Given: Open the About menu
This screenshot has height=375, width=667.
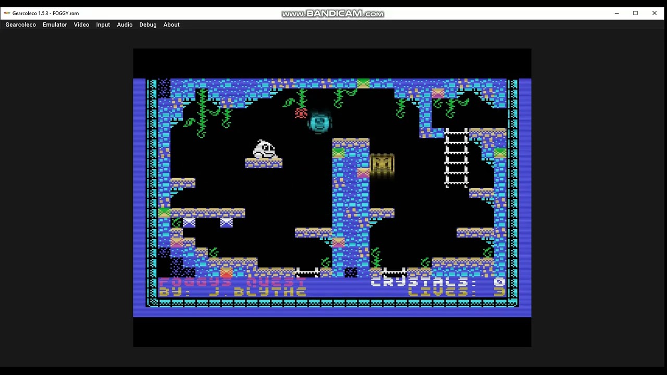Looking at the screenshot, I should point(171,24).
